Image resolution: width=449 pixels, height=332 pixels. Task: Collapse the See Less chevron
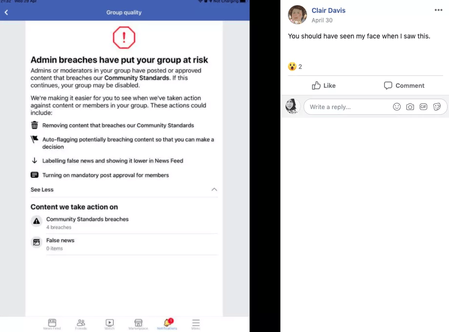click(214, 189)
